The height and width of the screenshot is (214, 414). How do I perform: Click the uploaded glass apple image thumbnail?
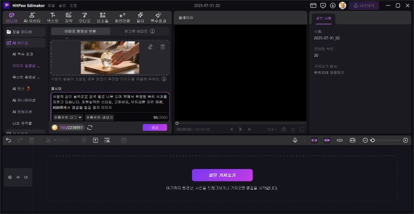pos(110,57)
